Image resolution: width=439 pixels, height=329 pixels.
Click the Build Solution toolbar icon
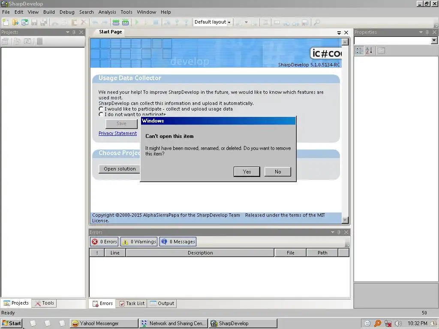[x=116, y=22]
